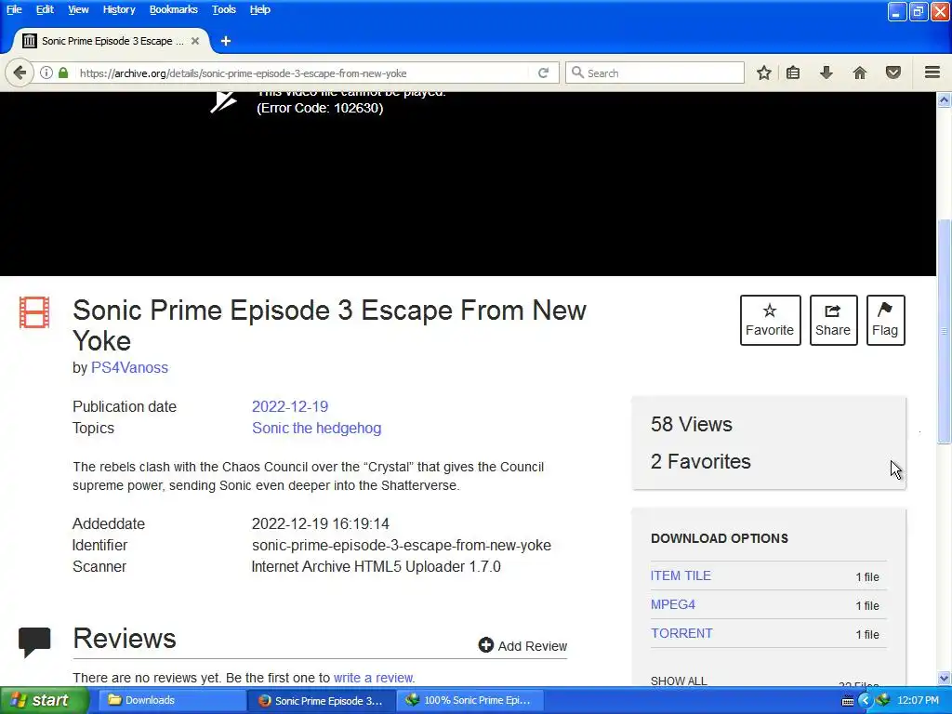Open the 2022-12-19 publication date link
Viewport: 952px width, 714px height.
(290, 406)
